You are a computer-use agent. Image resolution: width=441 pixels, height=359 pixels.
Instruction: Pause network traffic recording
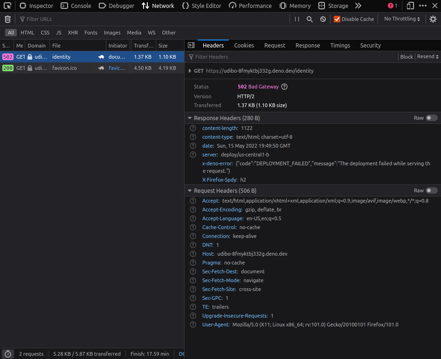point(296,19)
